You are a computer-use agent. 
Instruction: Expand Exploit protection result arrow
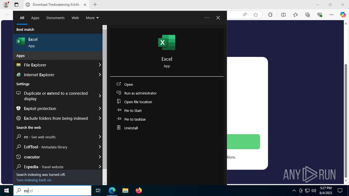point(100,108)
